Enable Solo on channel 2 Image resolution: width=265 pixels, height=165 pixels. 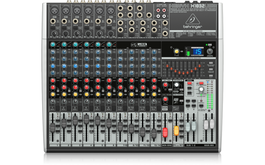click(x=69, y=120)
